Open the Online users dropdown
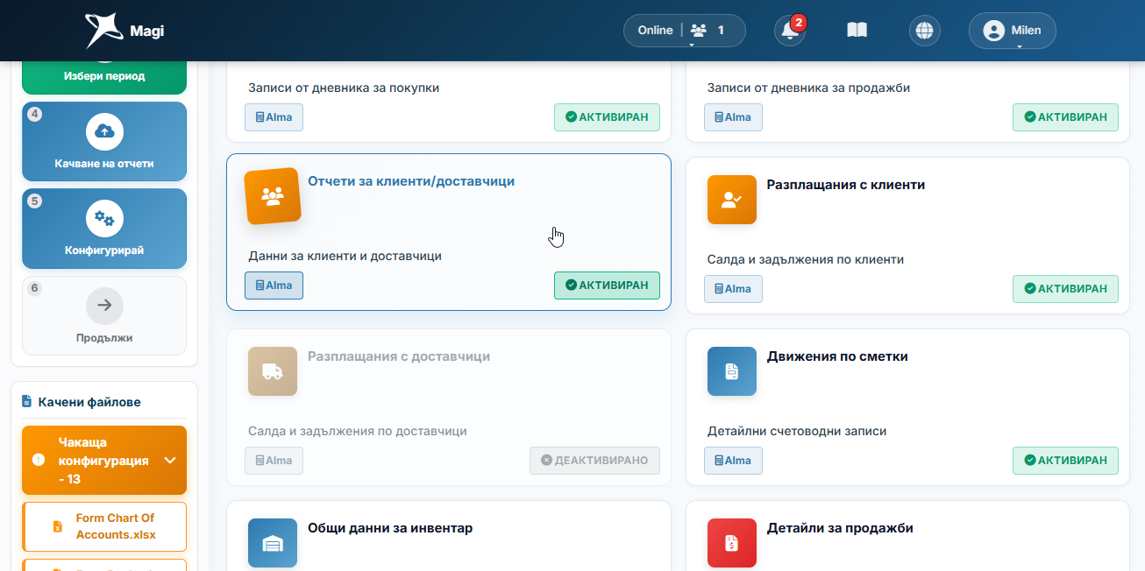 685,31
